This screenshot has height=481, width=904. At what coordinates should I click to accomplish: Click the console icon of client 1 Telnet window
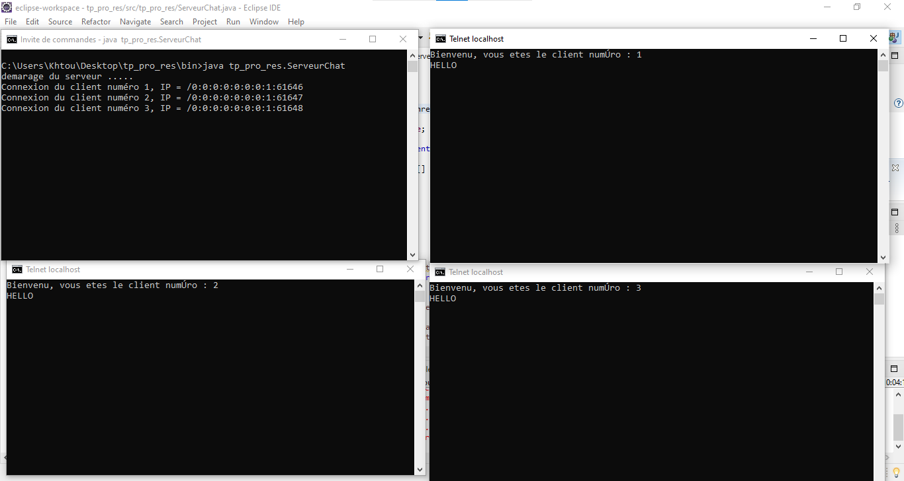point(440,39)
